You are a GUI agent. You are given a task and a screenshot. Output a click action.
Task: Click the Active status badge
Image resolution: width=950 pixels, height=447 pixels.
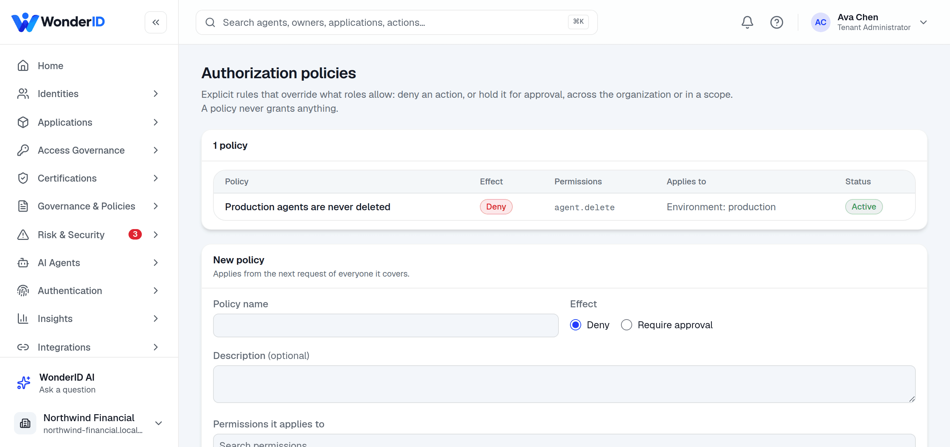click(x=864, y=207)
